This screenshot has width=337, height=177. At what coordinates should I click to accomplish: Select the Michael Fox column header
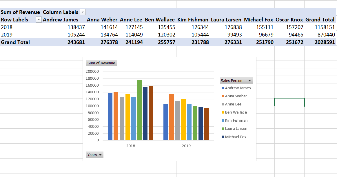click(258, 19)
